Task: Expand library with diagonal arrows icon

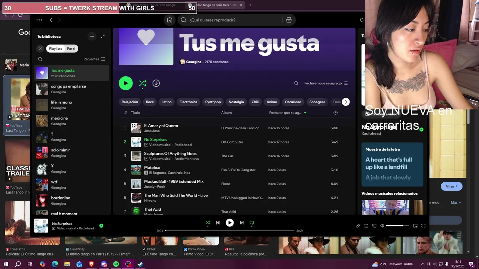Action: (x=103, y=36)
